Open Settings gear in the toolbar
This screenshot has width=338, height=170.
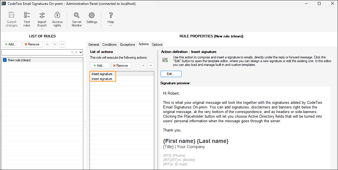pyautogui.click(x=92, y=15)
